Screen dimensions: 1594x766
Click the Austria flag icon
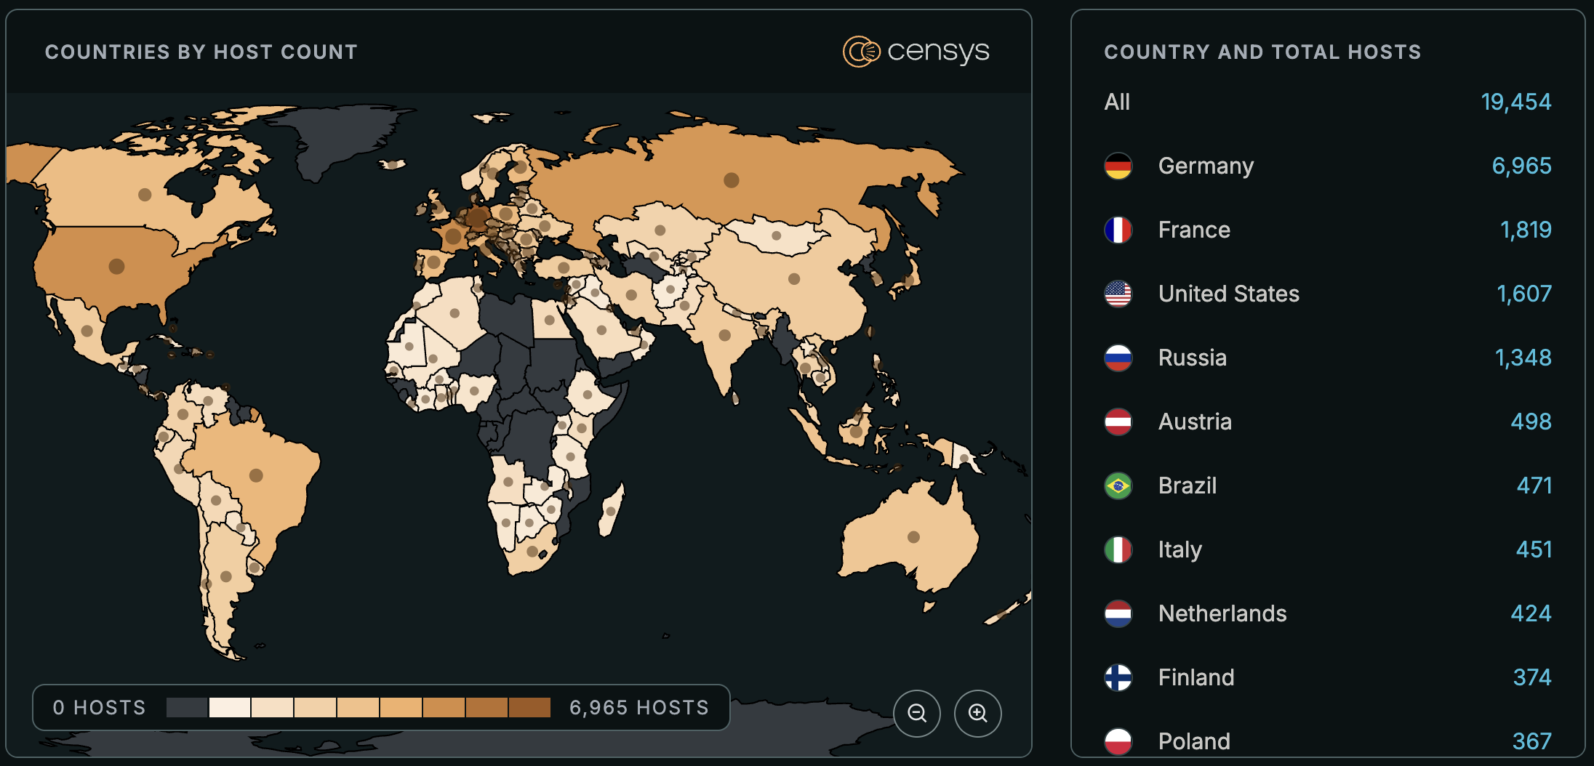1118,422
